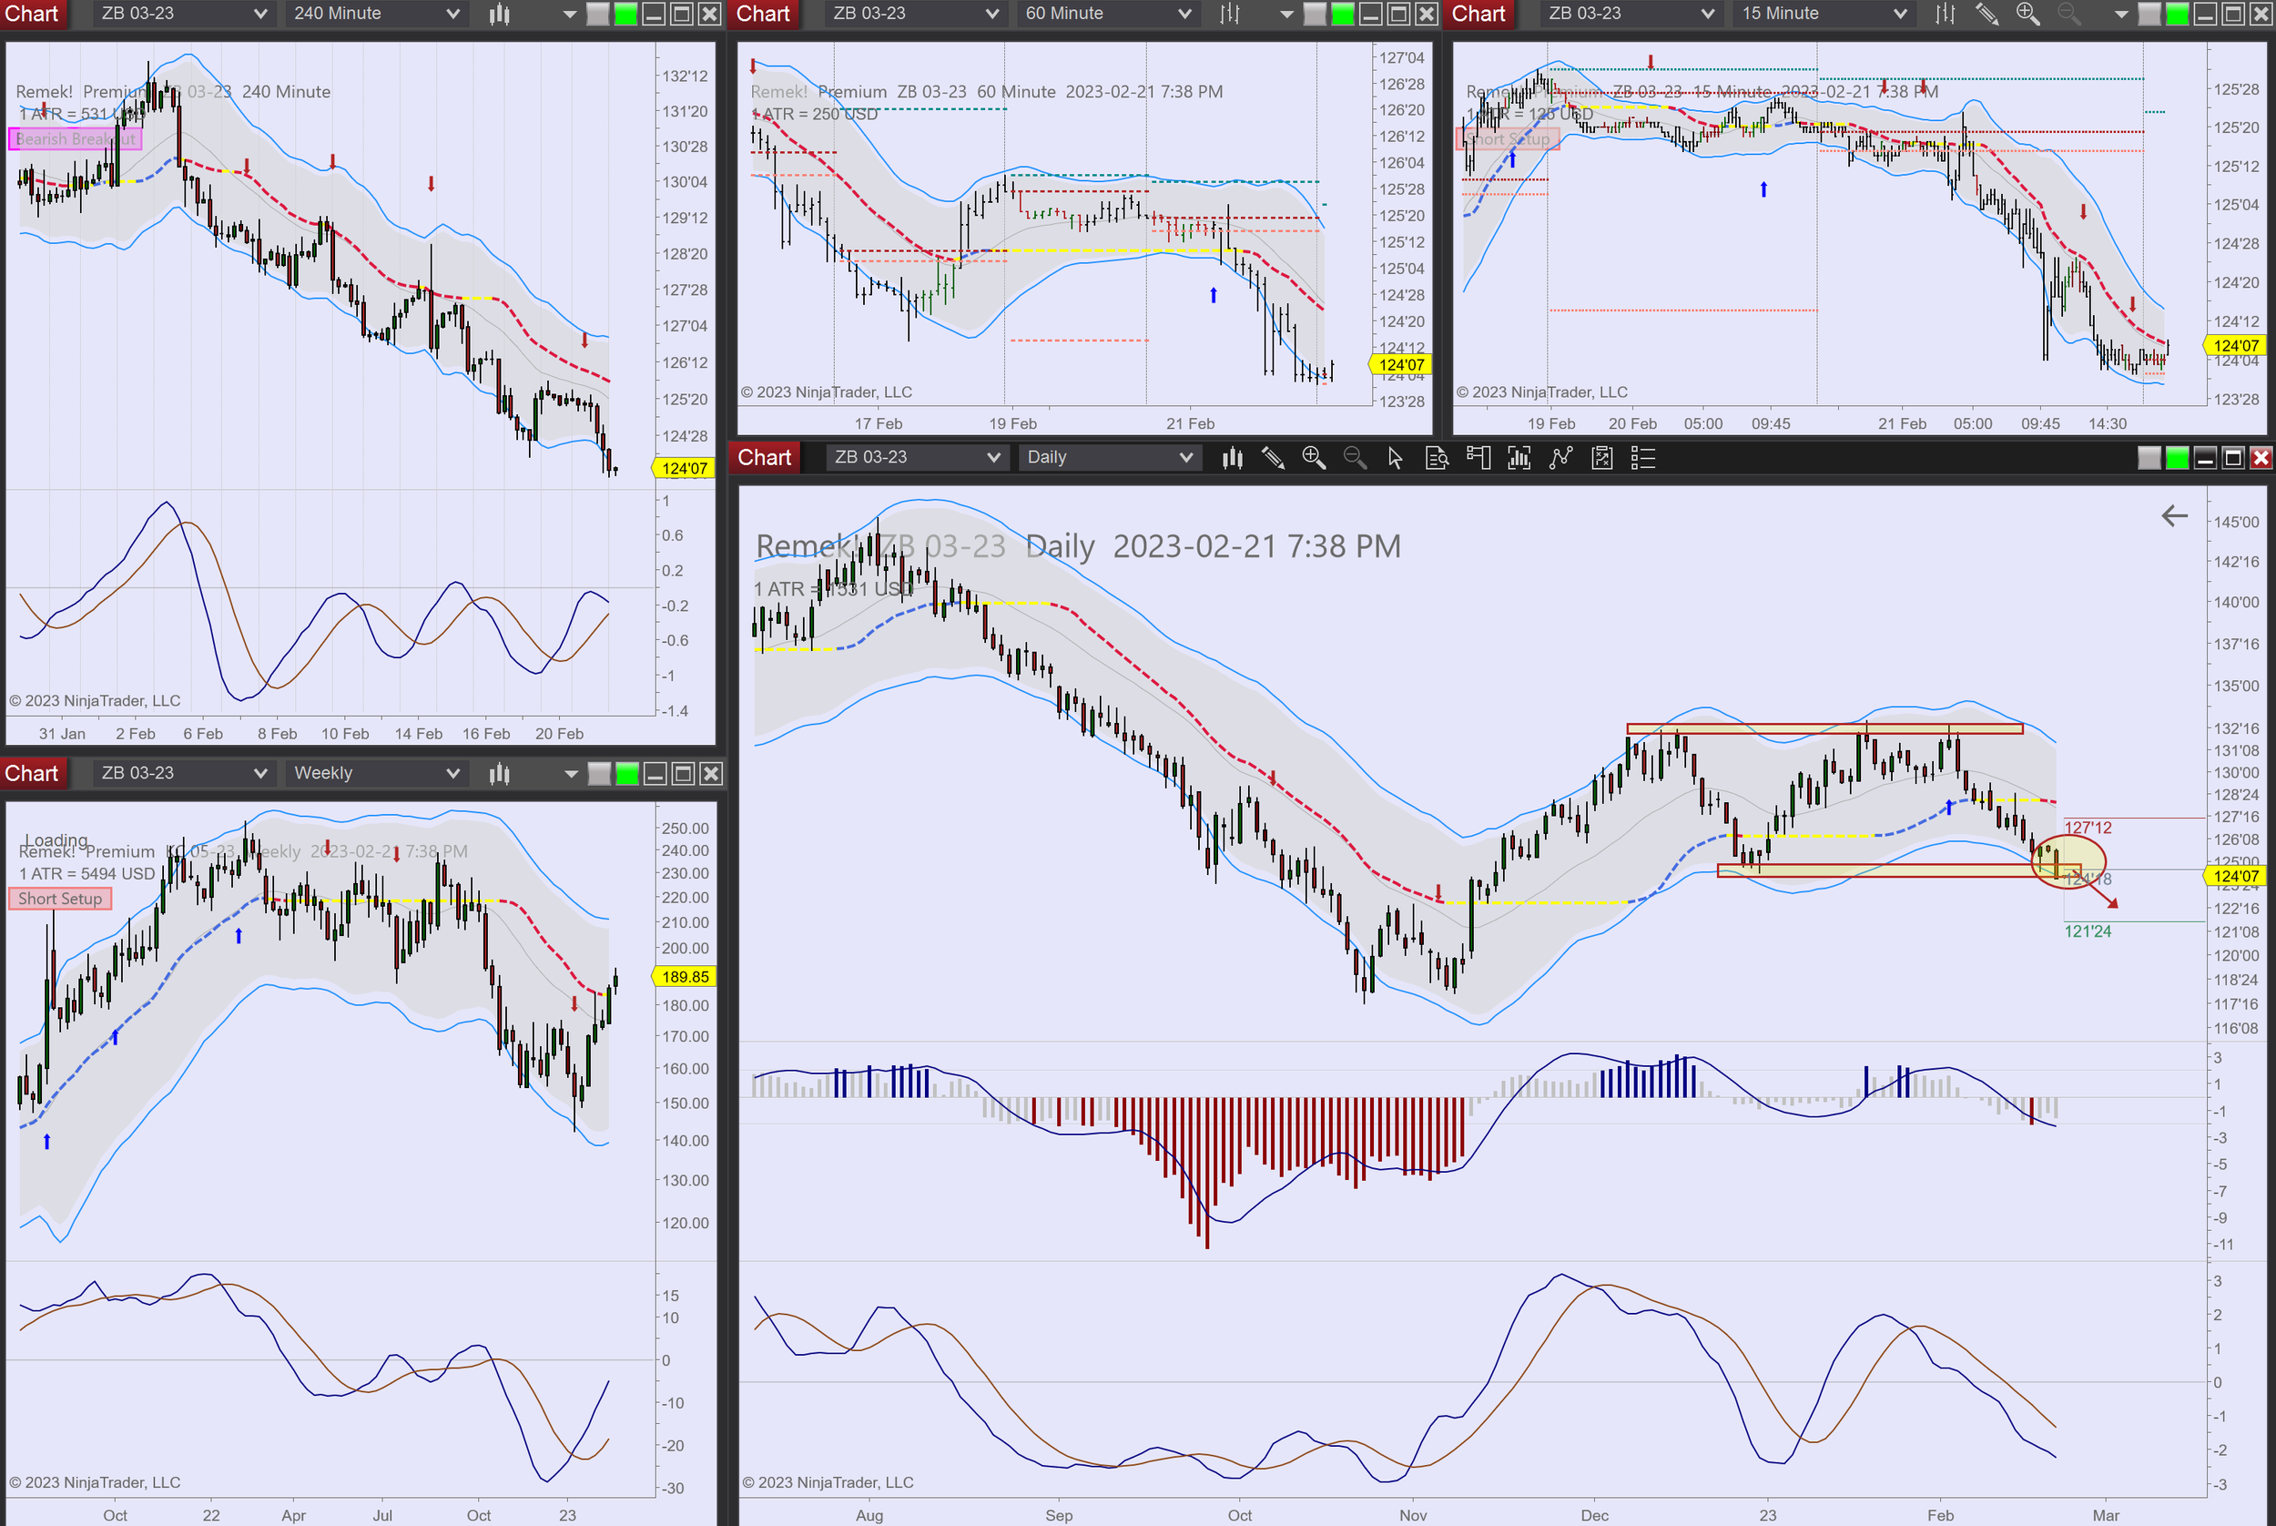Toggle green link button on 60 Minute chart
Screen dimensions: 2276x1526
[x=1342, y=14]
